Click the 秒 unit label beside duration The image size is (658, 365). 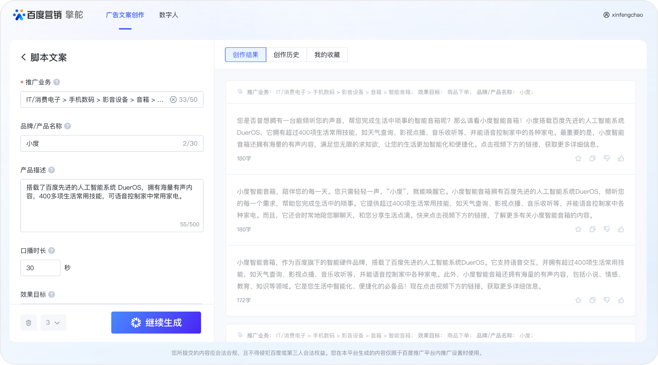67,268
